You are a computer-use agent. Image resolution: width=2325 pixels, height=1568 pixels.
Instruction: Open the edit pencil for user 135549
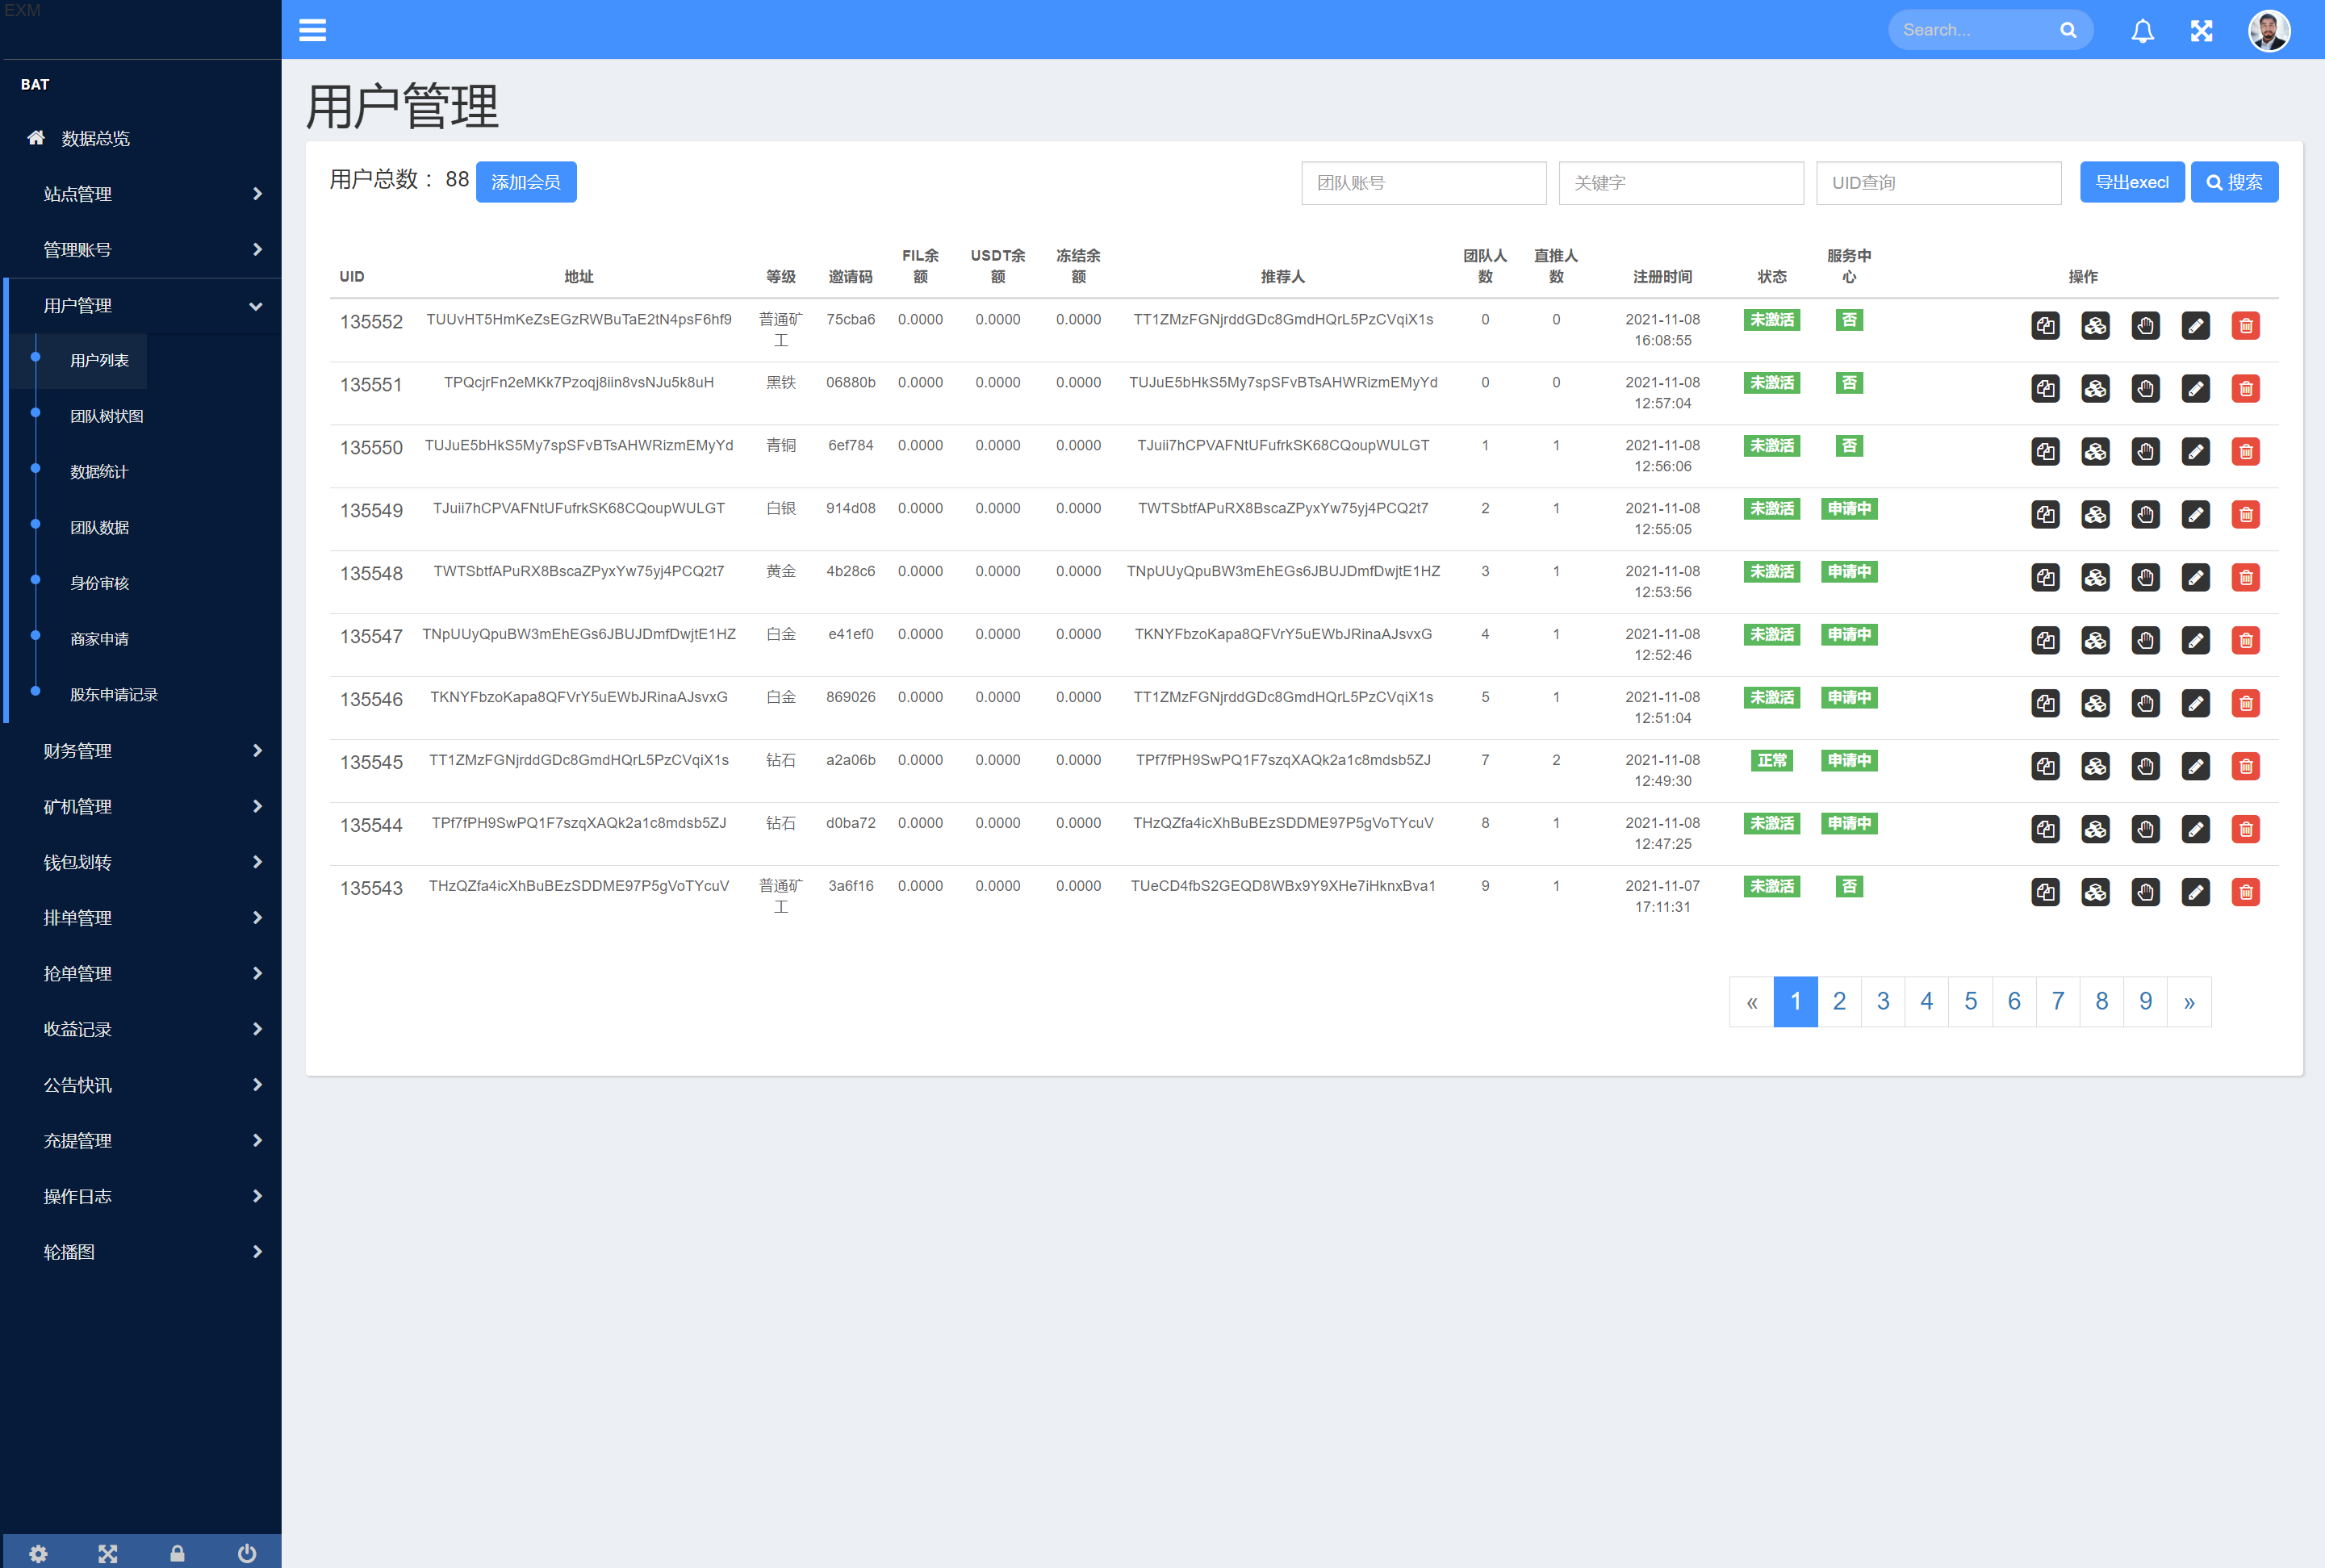click(x=2196, y=514)
